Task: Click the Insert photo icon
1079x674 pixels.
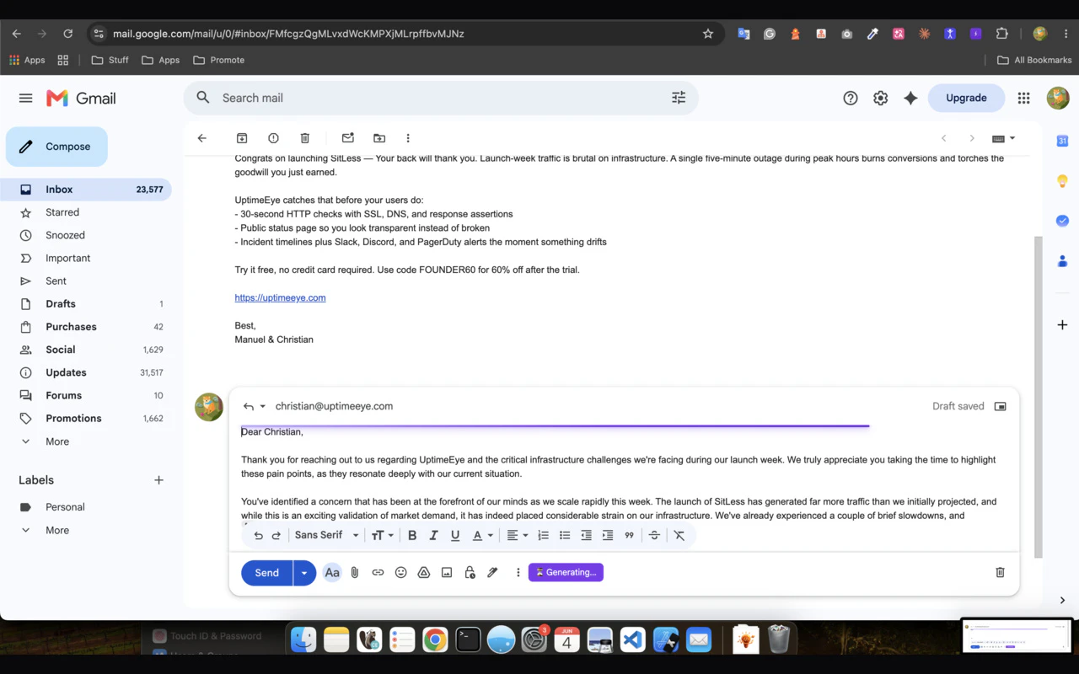Action: 447,573
